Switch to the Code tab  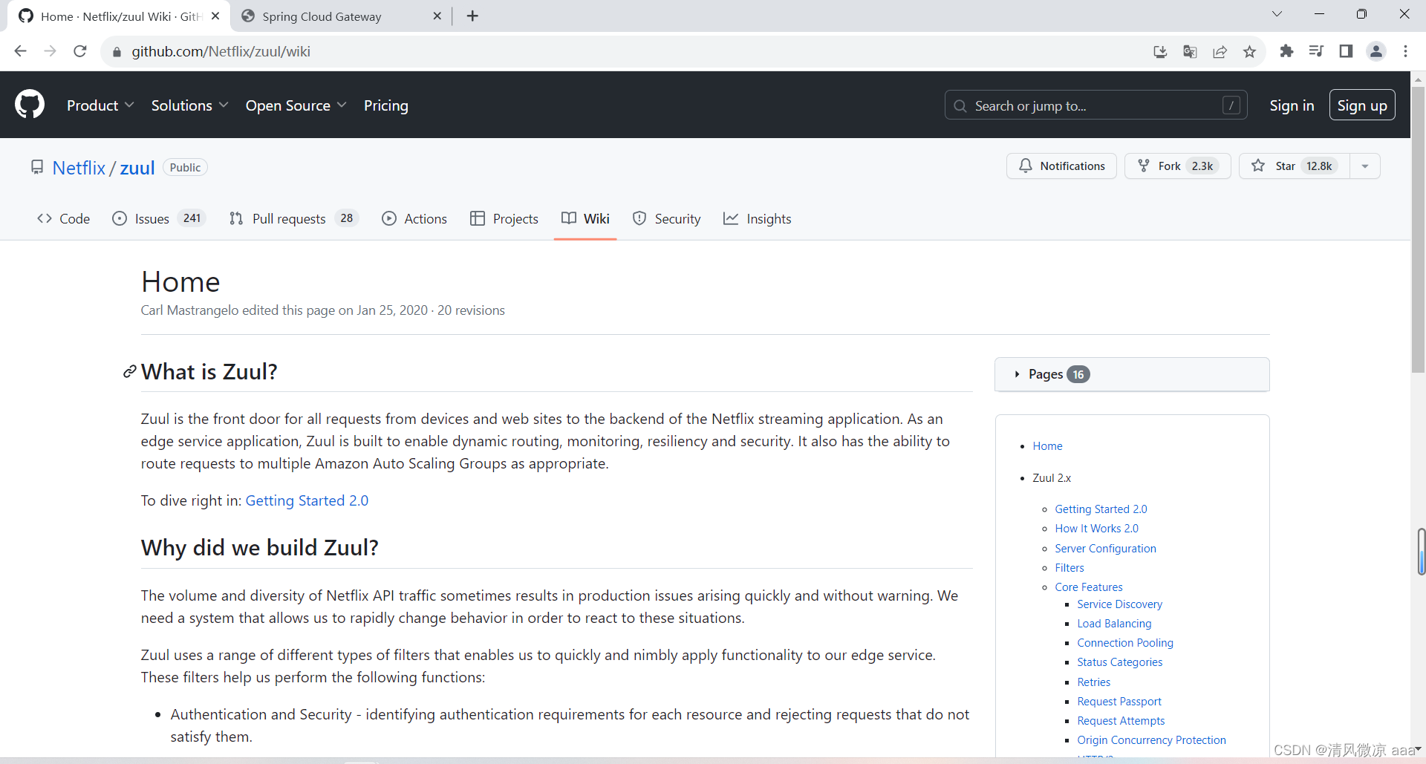pyautogui.click(x=64, y=218)
